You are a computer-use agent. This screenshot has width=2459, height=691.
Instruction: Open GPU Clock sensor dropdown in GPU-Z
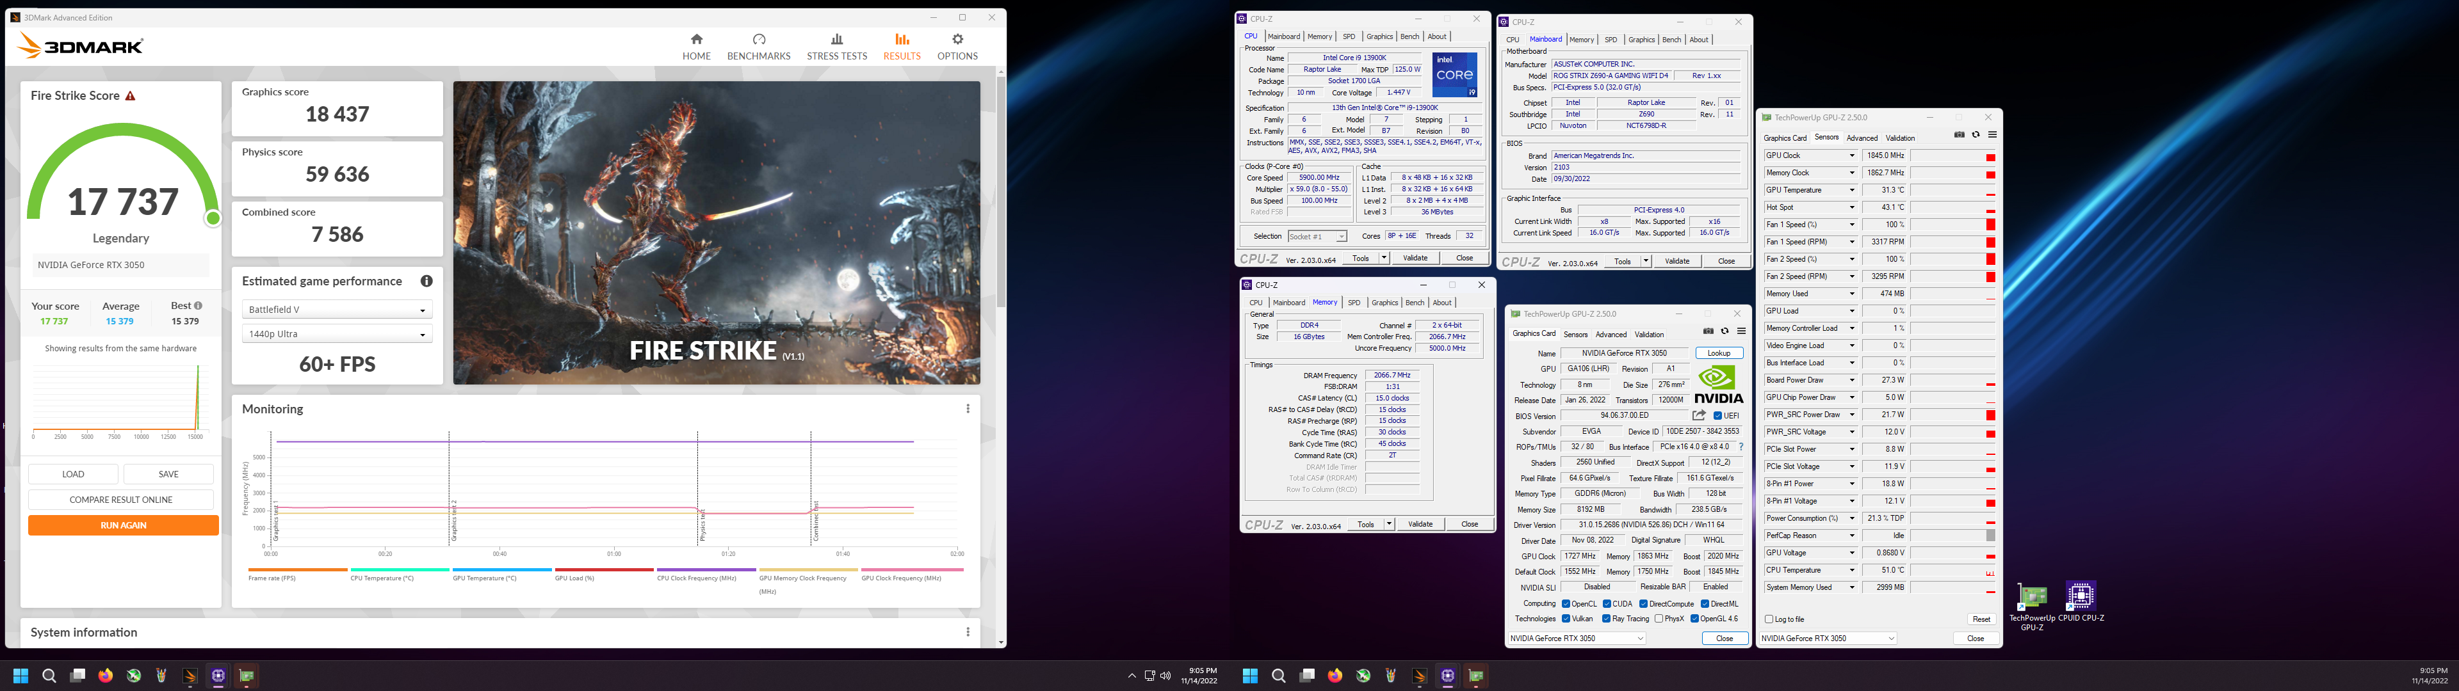(x=1852, y=155)
